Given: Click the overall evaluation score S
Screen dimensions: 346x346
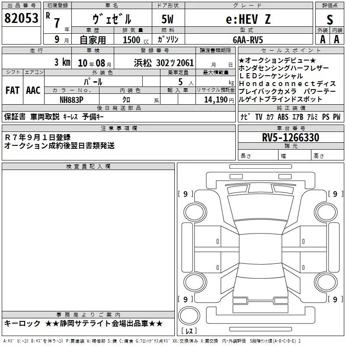Looking at the screenshot, I should pos(330,19).
